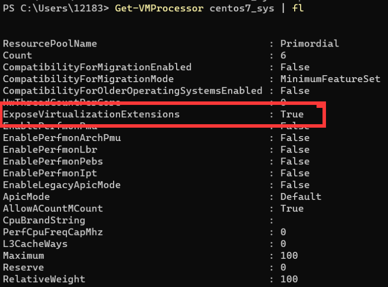Image resolution: width=388 pixels, height=287 pixels.
Task: Select the RelativeWeight property label
Action: pos(44,280)
